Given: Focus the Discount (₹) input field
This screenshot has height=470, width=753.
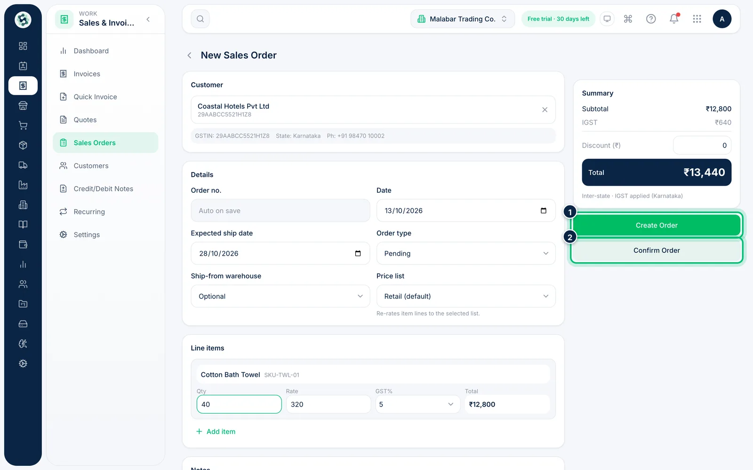Looking at the screenshot, I should [x=702, y=145].
